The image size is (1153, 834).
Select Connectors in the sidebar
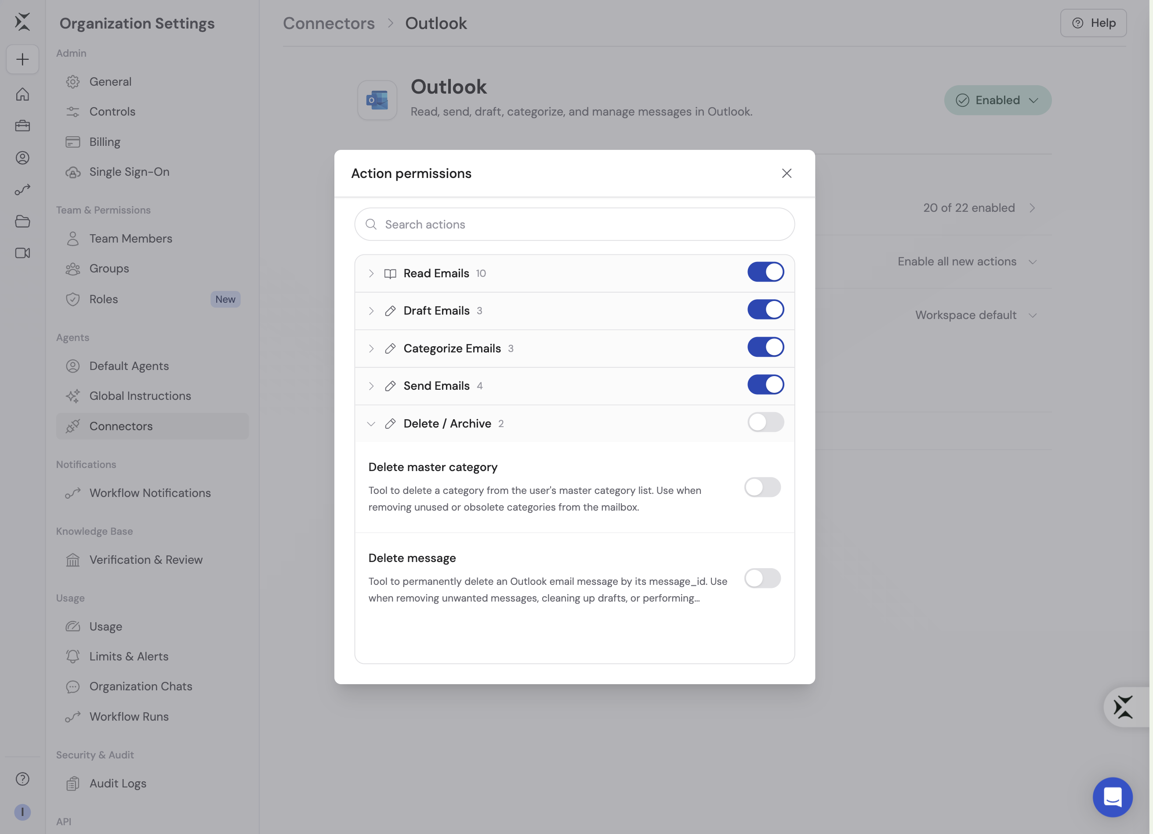[152, 427]
